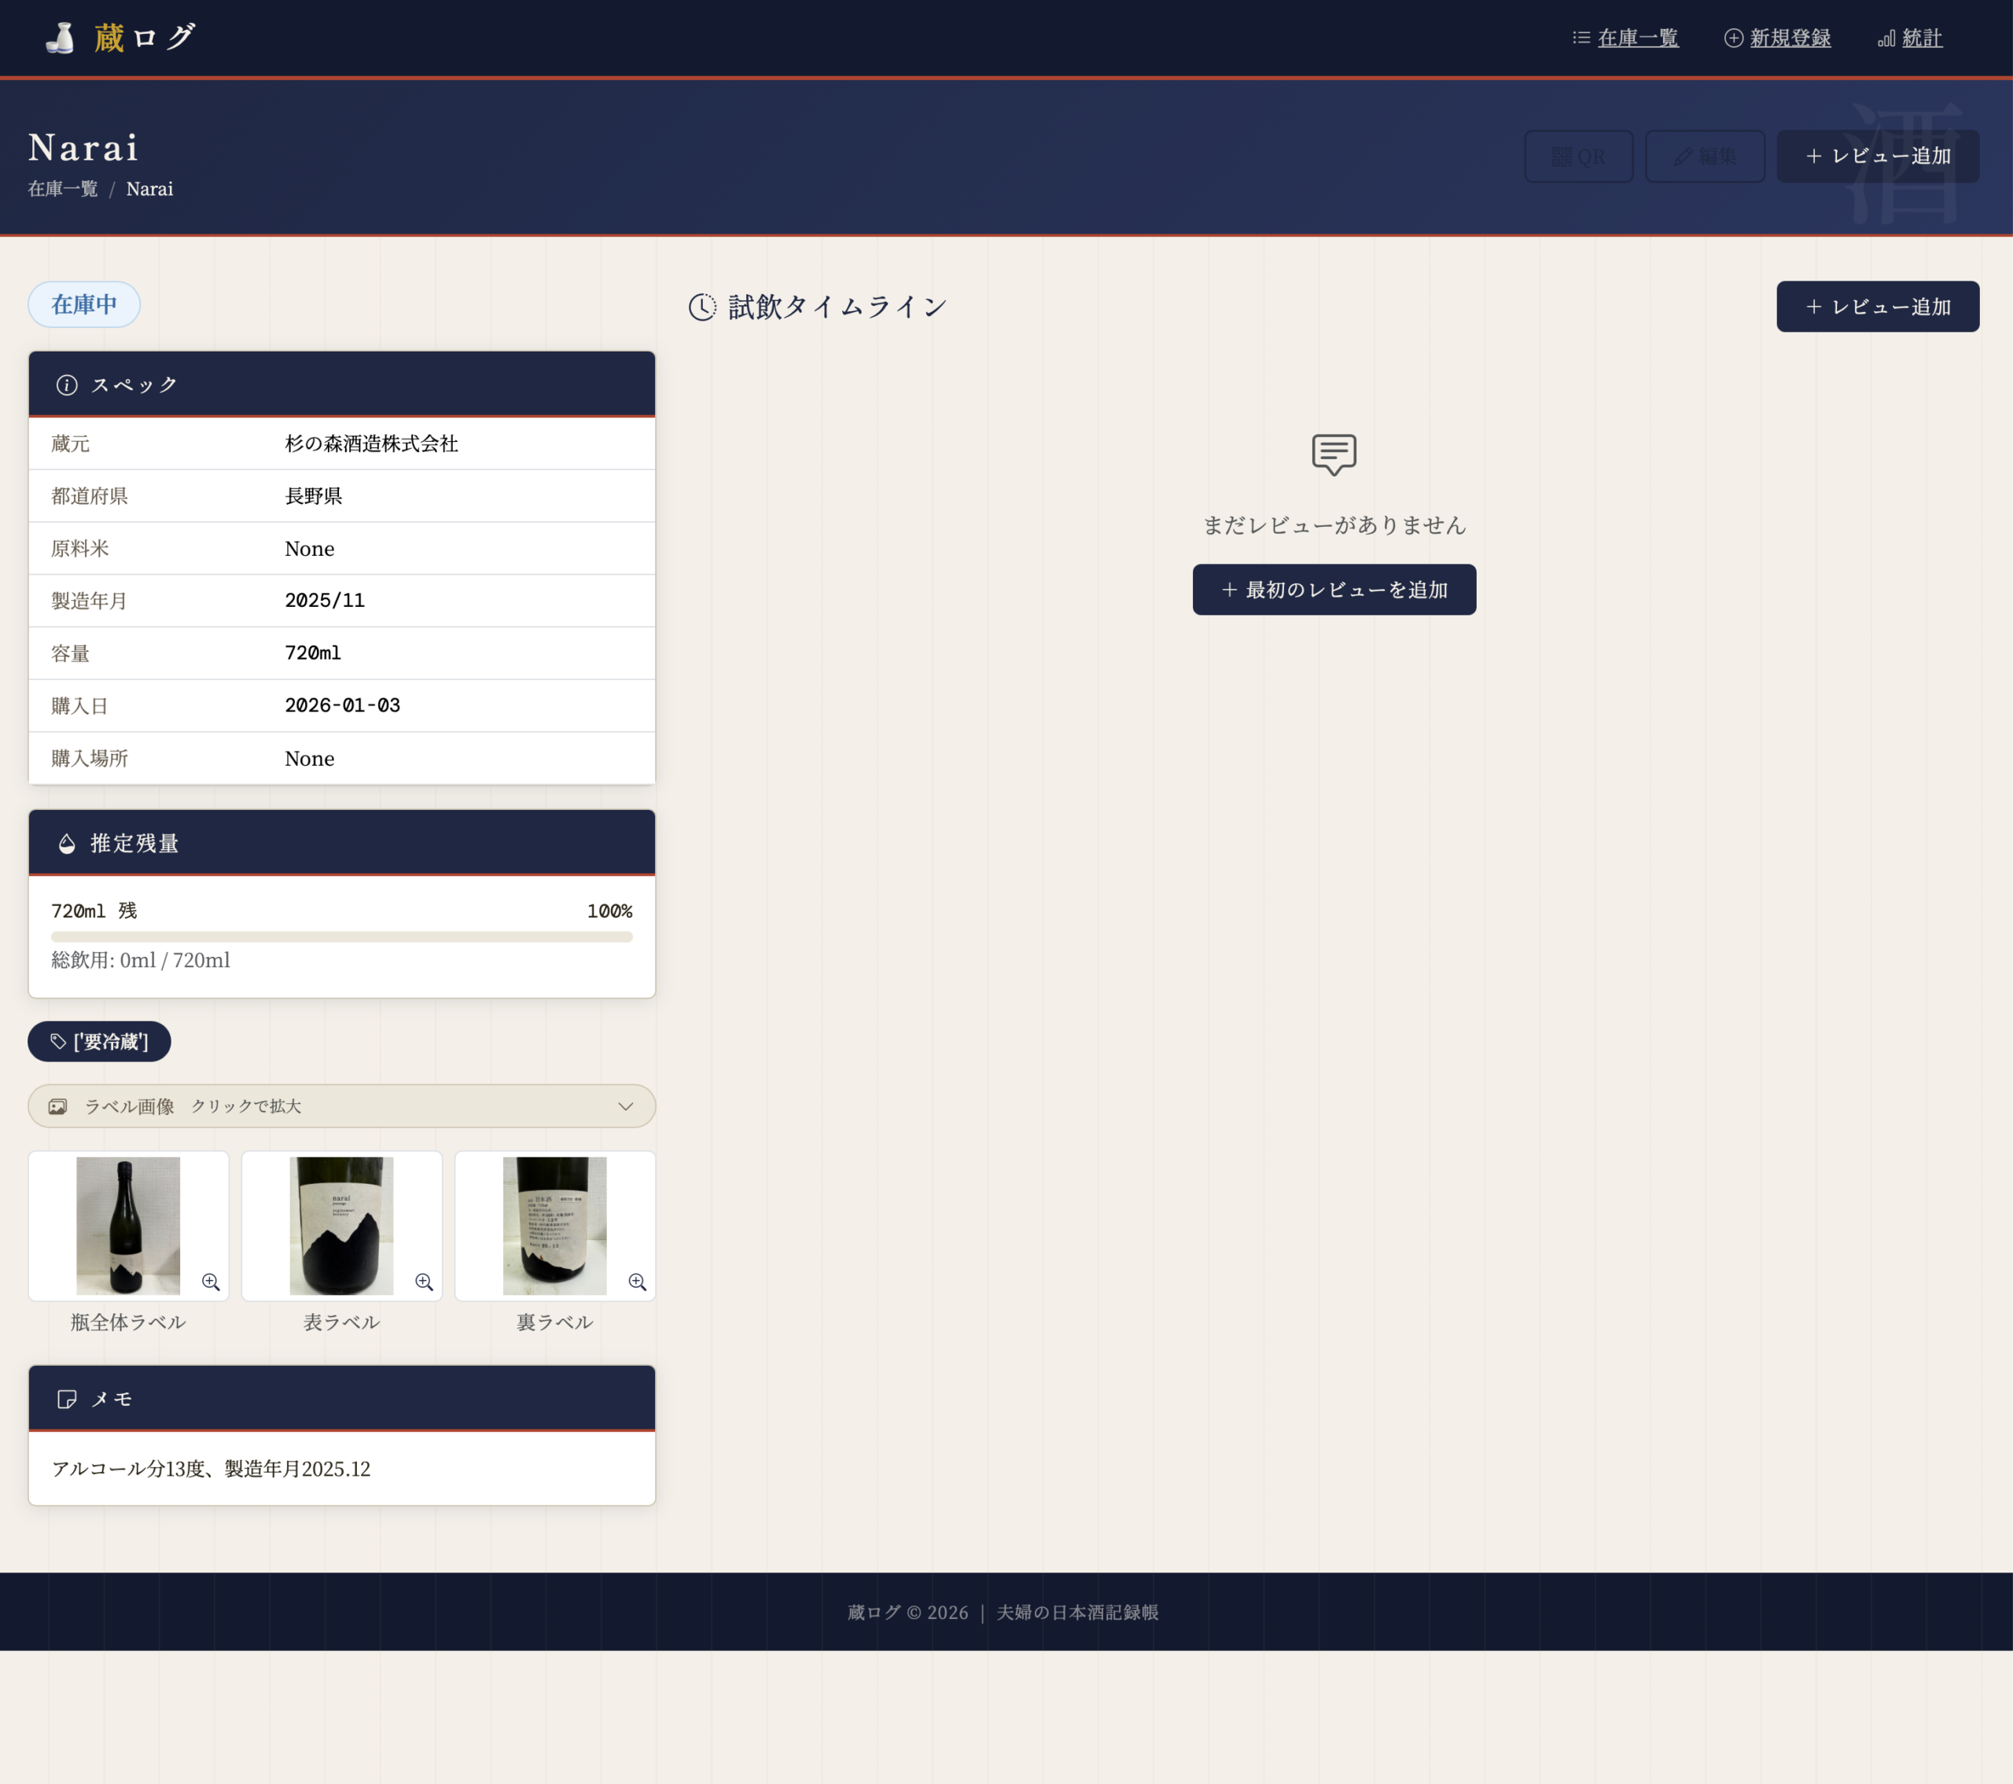Click the speech bubble empty-review icon
The height and width of the screenshot is (1784, 2013).
coord(1334,455)
